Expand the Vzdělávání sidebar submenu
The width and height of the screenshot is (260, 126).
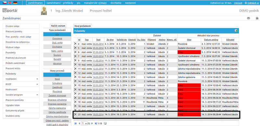[x=37, y=79]
